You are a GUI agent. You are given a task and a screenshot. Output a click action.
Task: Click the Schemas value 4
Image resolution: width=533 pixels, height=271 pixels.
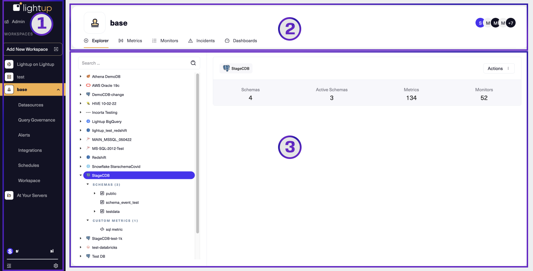(x=250, y=98)
